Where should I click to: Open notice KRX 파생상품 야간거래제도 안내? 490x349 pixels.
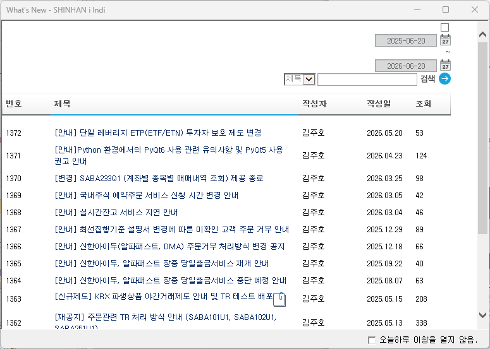pos(163,296)
